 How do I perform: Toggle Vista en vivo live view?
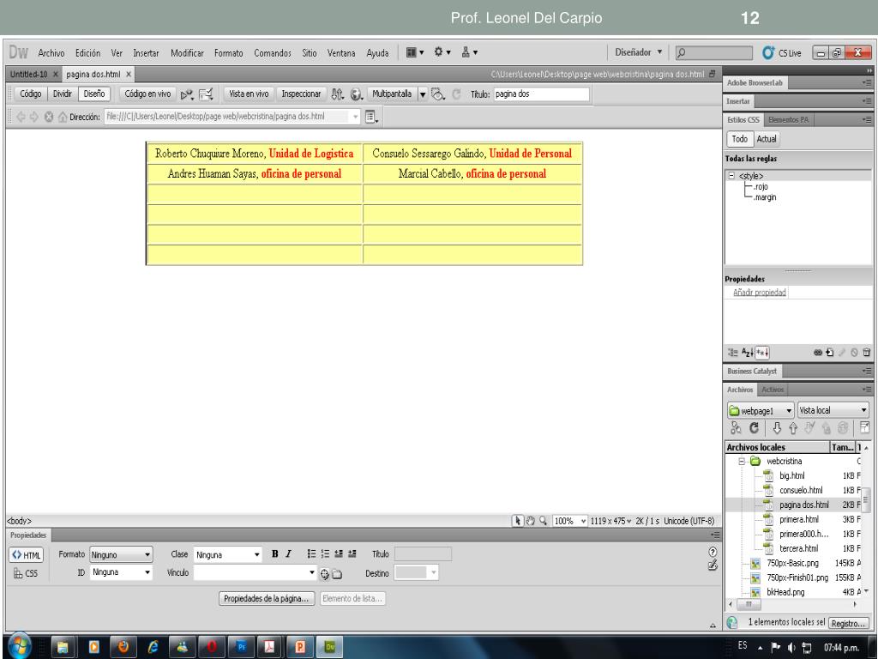tap(249, 94)
